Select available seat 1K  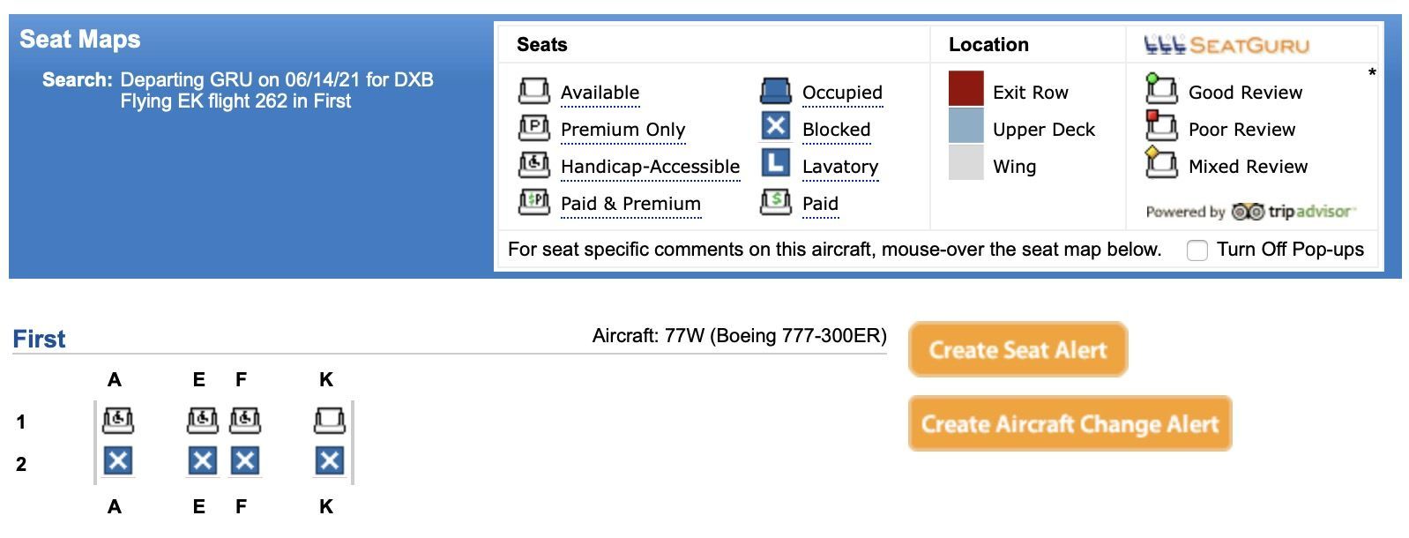(330, 420)
